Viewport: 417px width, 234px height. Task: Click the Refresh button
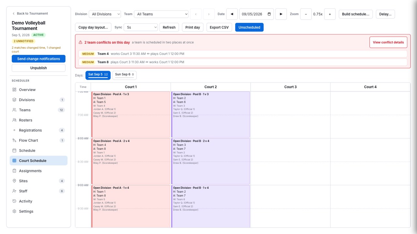169,27
